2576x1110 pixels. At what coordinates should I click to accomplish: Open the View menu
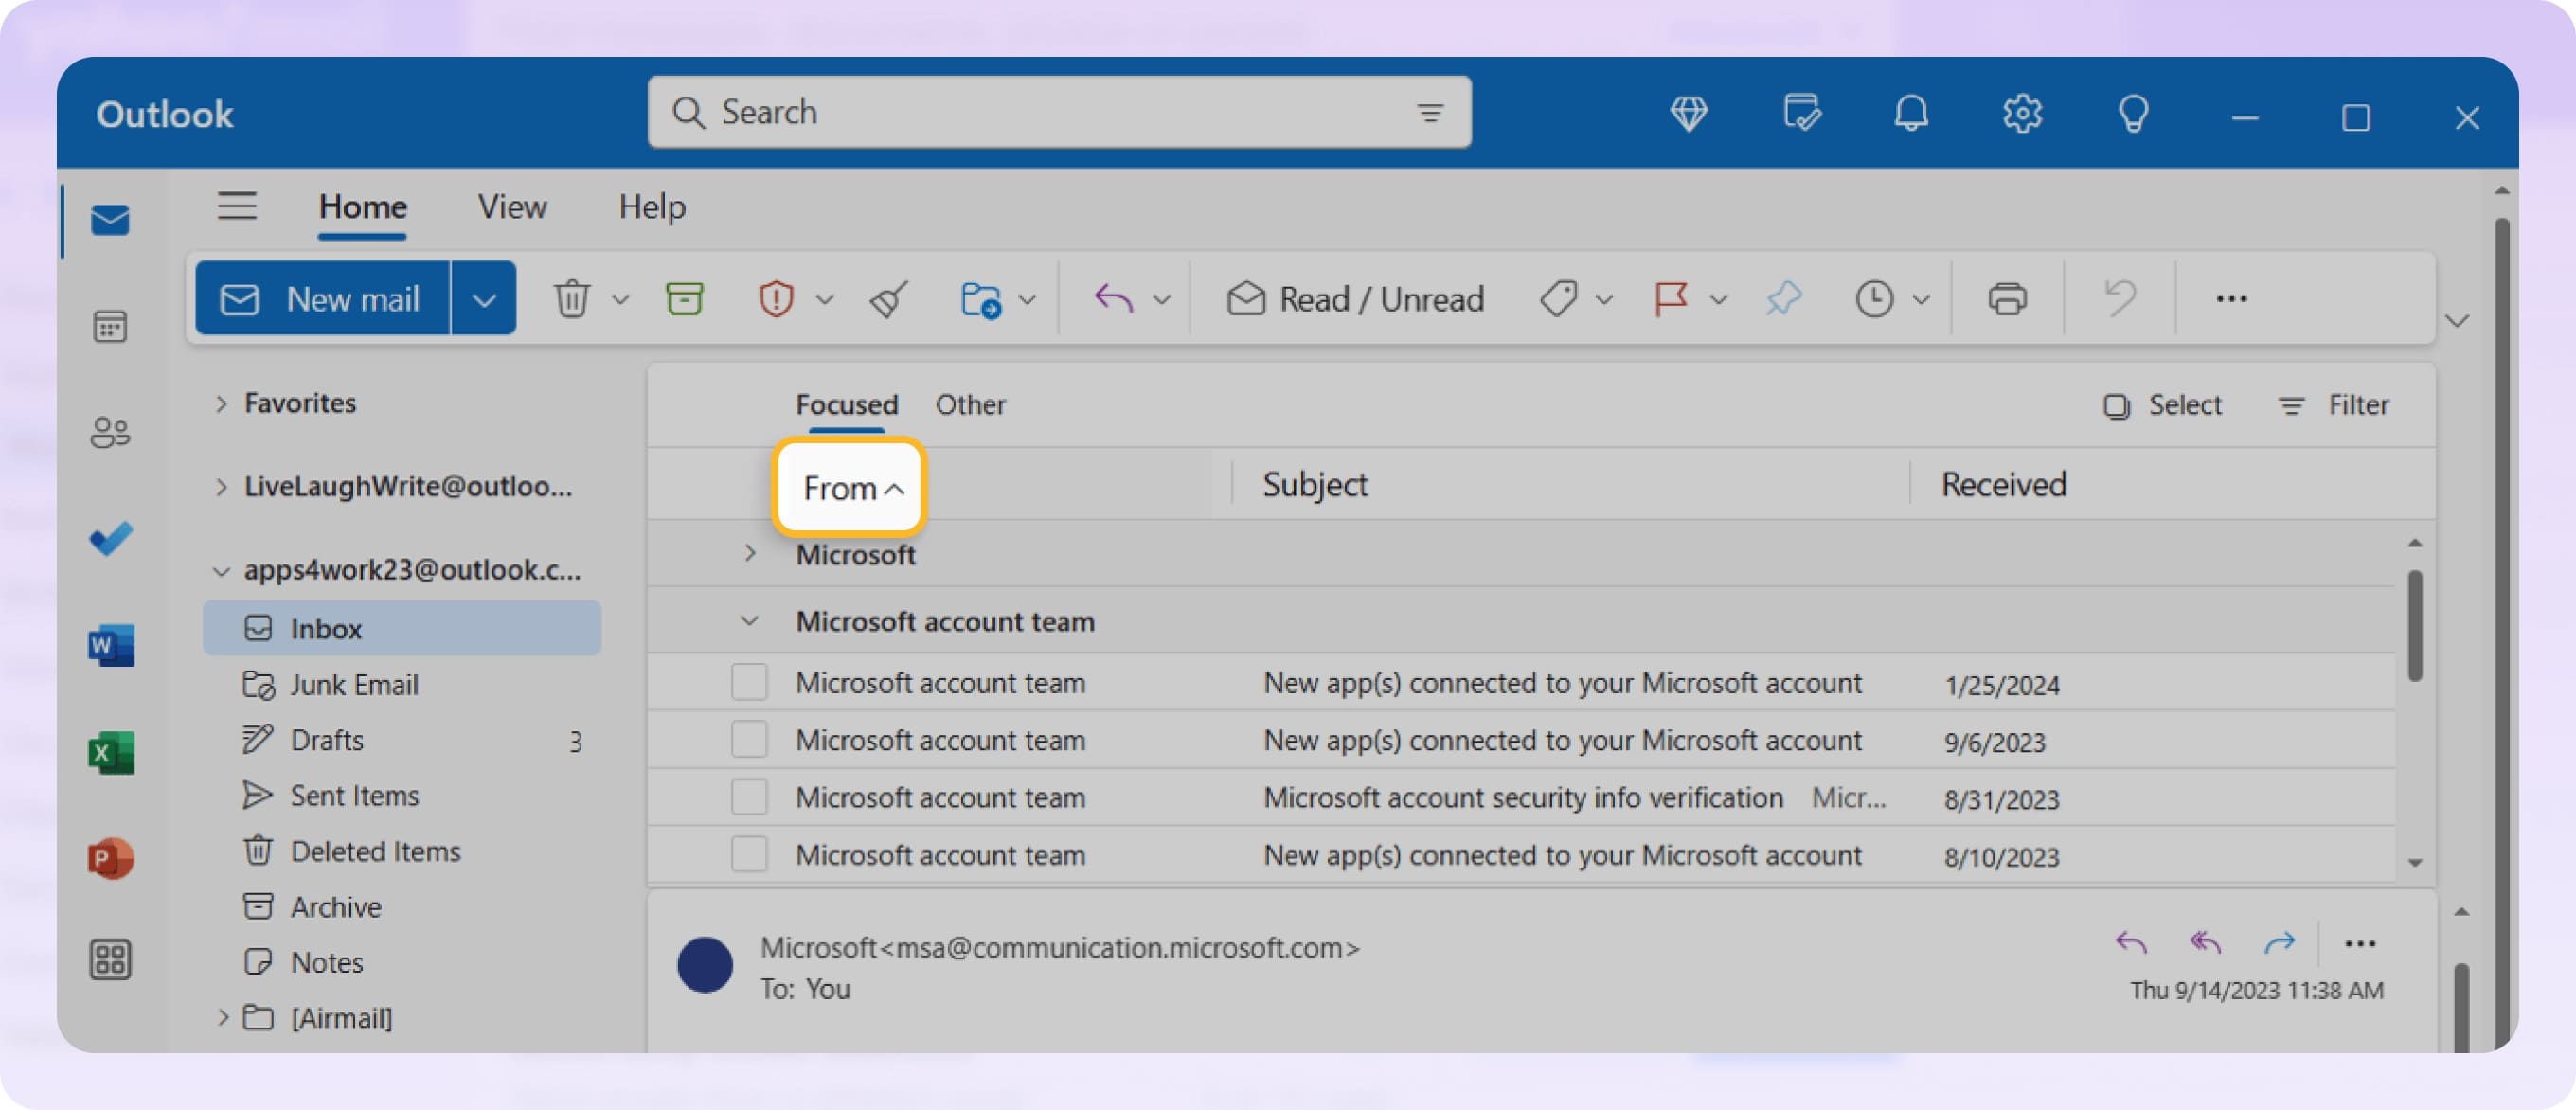pos(512,207)
